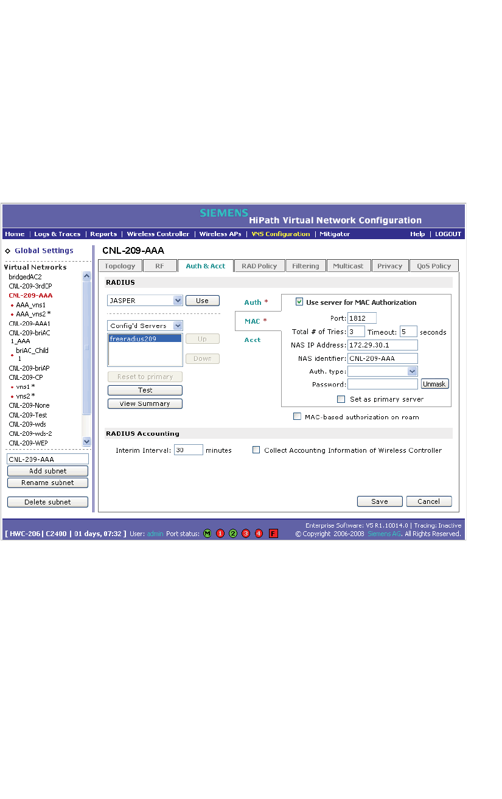The width and height of the screenshot is (502, 799).
Task: Select AAA_vns1 child network
Action: coord(30,305)
